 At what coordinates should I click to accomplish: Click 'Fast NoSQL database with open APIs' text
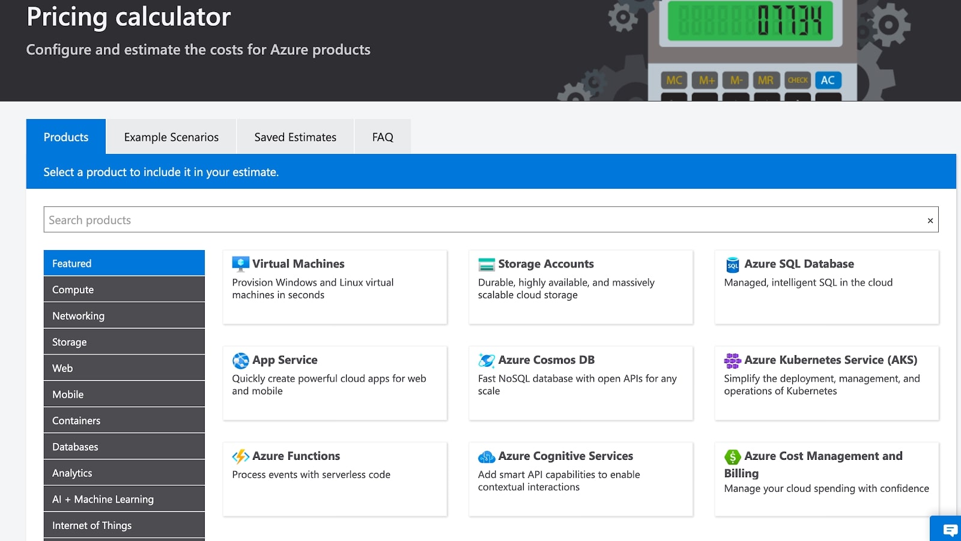(x=577, y=385)
